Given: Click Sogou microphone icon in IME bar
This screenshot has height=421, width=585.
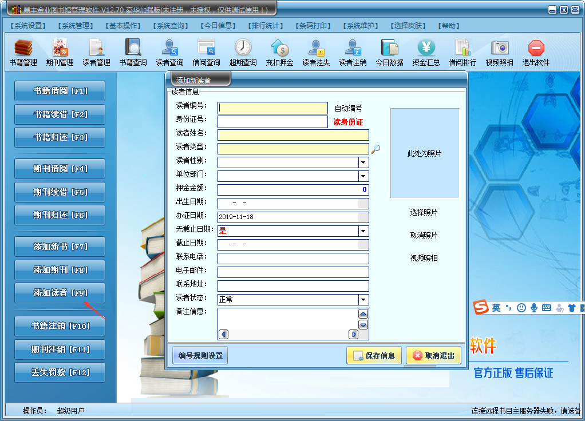Looking at the screenshot, I should 534,308.
